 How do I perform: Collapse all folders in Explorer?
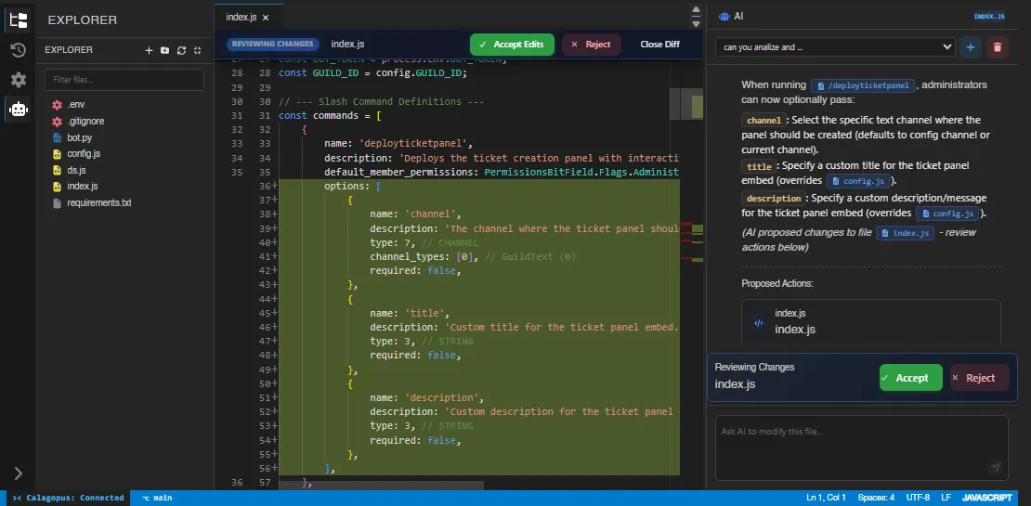click(197, 50)
